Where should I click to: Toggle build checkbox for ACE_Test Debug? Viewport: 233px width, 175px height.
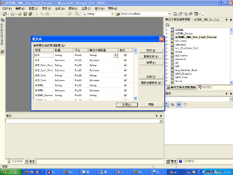point(125,75)
